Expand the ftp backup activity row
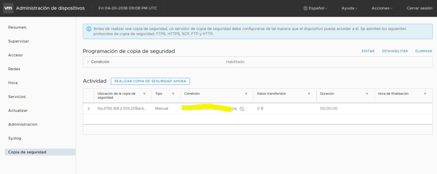437x174 pixels. point(88,109)
